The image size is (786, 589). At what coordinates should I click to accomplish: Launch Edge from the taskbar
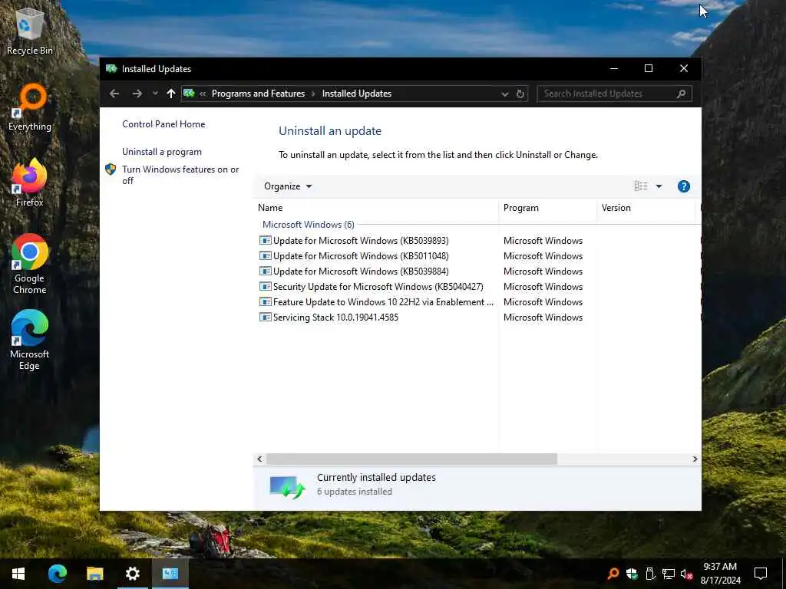point(57,574)
